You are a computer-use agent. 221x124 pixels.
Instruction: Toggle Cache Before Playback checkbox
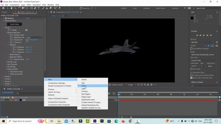[x=191, y=49]
